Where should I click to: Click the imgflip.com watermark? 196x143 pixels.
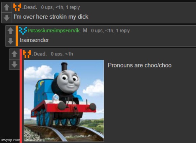tap(10, 140)
